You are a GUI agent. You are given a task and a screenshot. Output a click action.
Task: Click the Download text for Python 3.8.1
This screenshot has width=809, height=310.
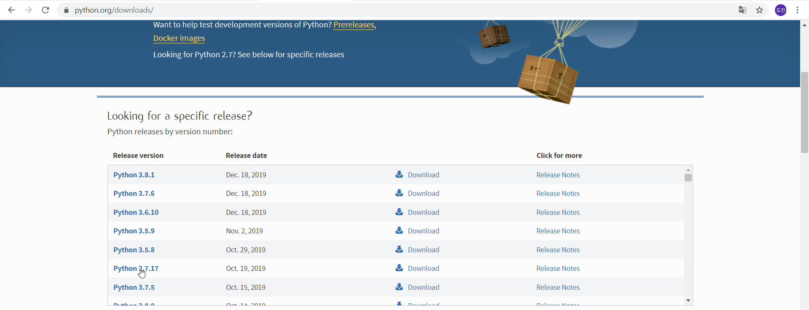(423, 175)
